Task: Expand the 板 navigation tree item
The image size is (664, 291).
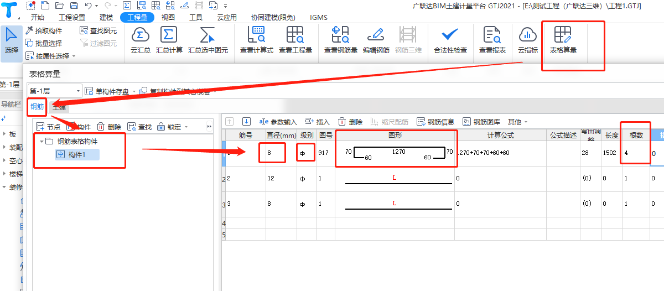Action: point(4,134)
